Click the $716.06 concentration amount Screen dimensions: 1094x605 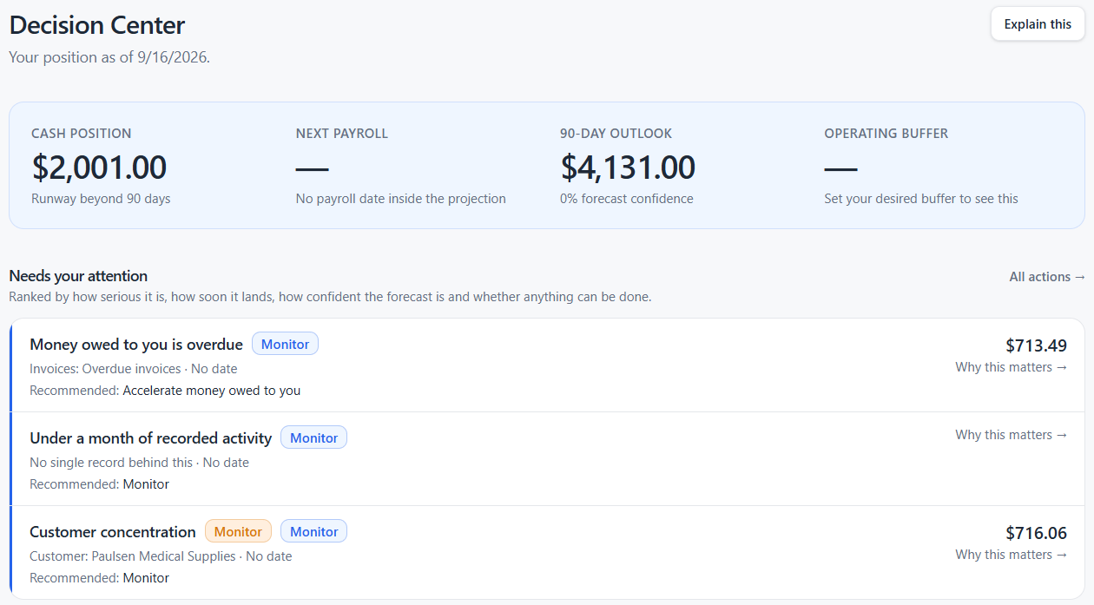1037,533
